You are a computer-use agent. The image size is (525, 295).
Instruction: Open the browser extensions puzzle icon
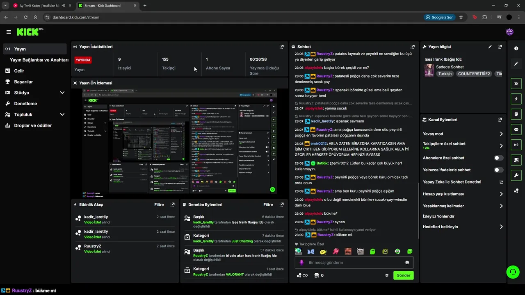485,17
